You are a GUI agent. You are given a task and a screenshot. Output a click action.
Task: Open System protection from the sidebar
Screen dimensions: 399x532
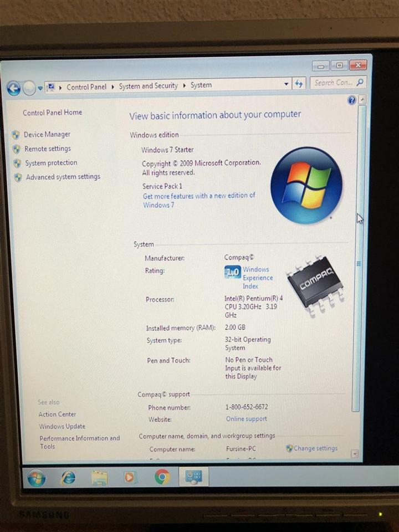pyautogui.click(x=51, y=163)
